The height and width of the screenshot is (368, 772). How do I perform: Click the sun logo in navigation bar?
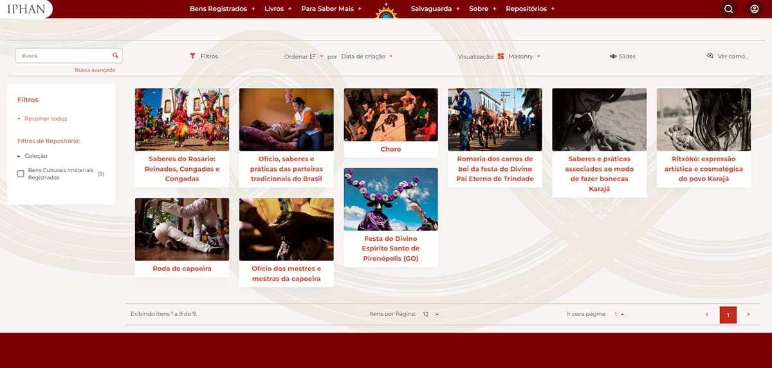coord(387,11)
